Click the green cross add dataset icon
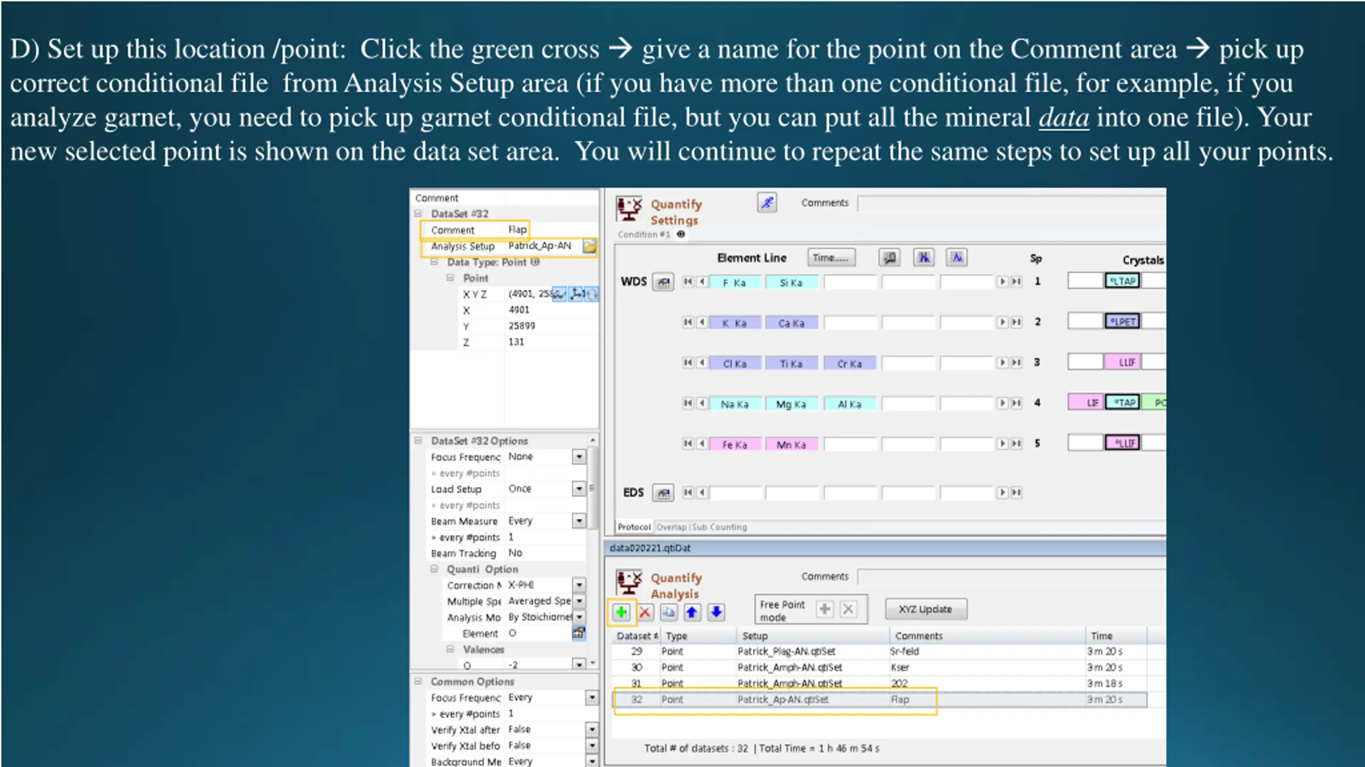The height and width of the screenshot is (767, 1365). tap(621, 612)
